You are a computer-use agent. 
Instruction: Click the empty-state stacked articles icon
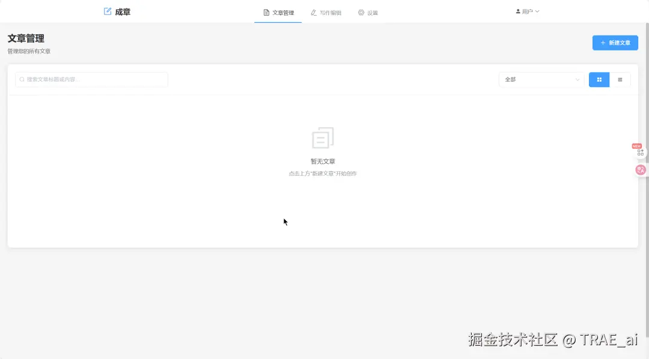click(x=323, y=137)
